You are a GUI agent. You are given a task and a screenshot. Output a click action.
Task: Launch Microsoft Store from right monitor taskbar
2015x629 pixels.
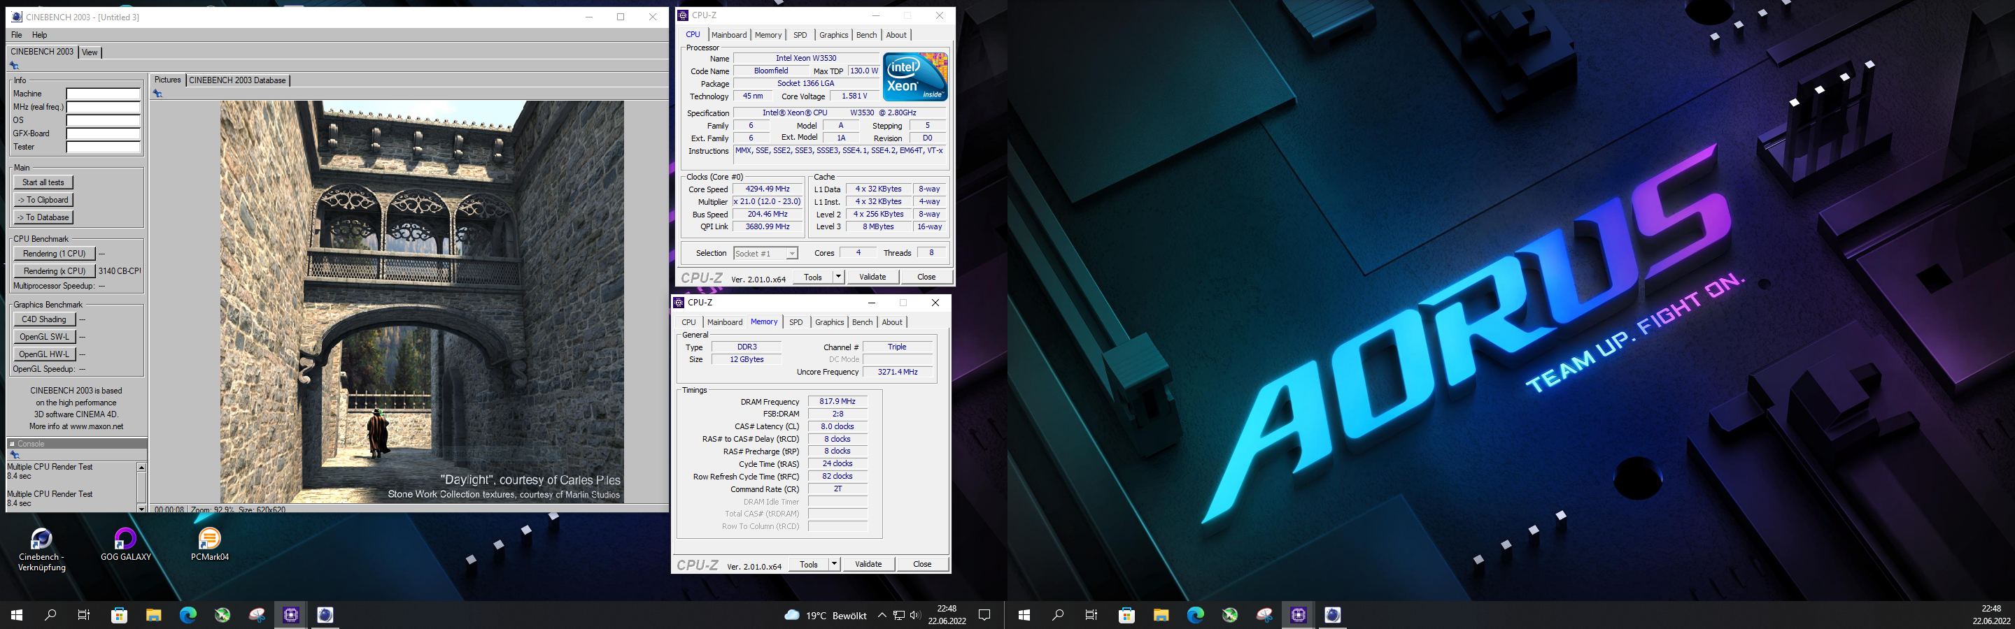pyautogui.click(x=1126, y=615)
